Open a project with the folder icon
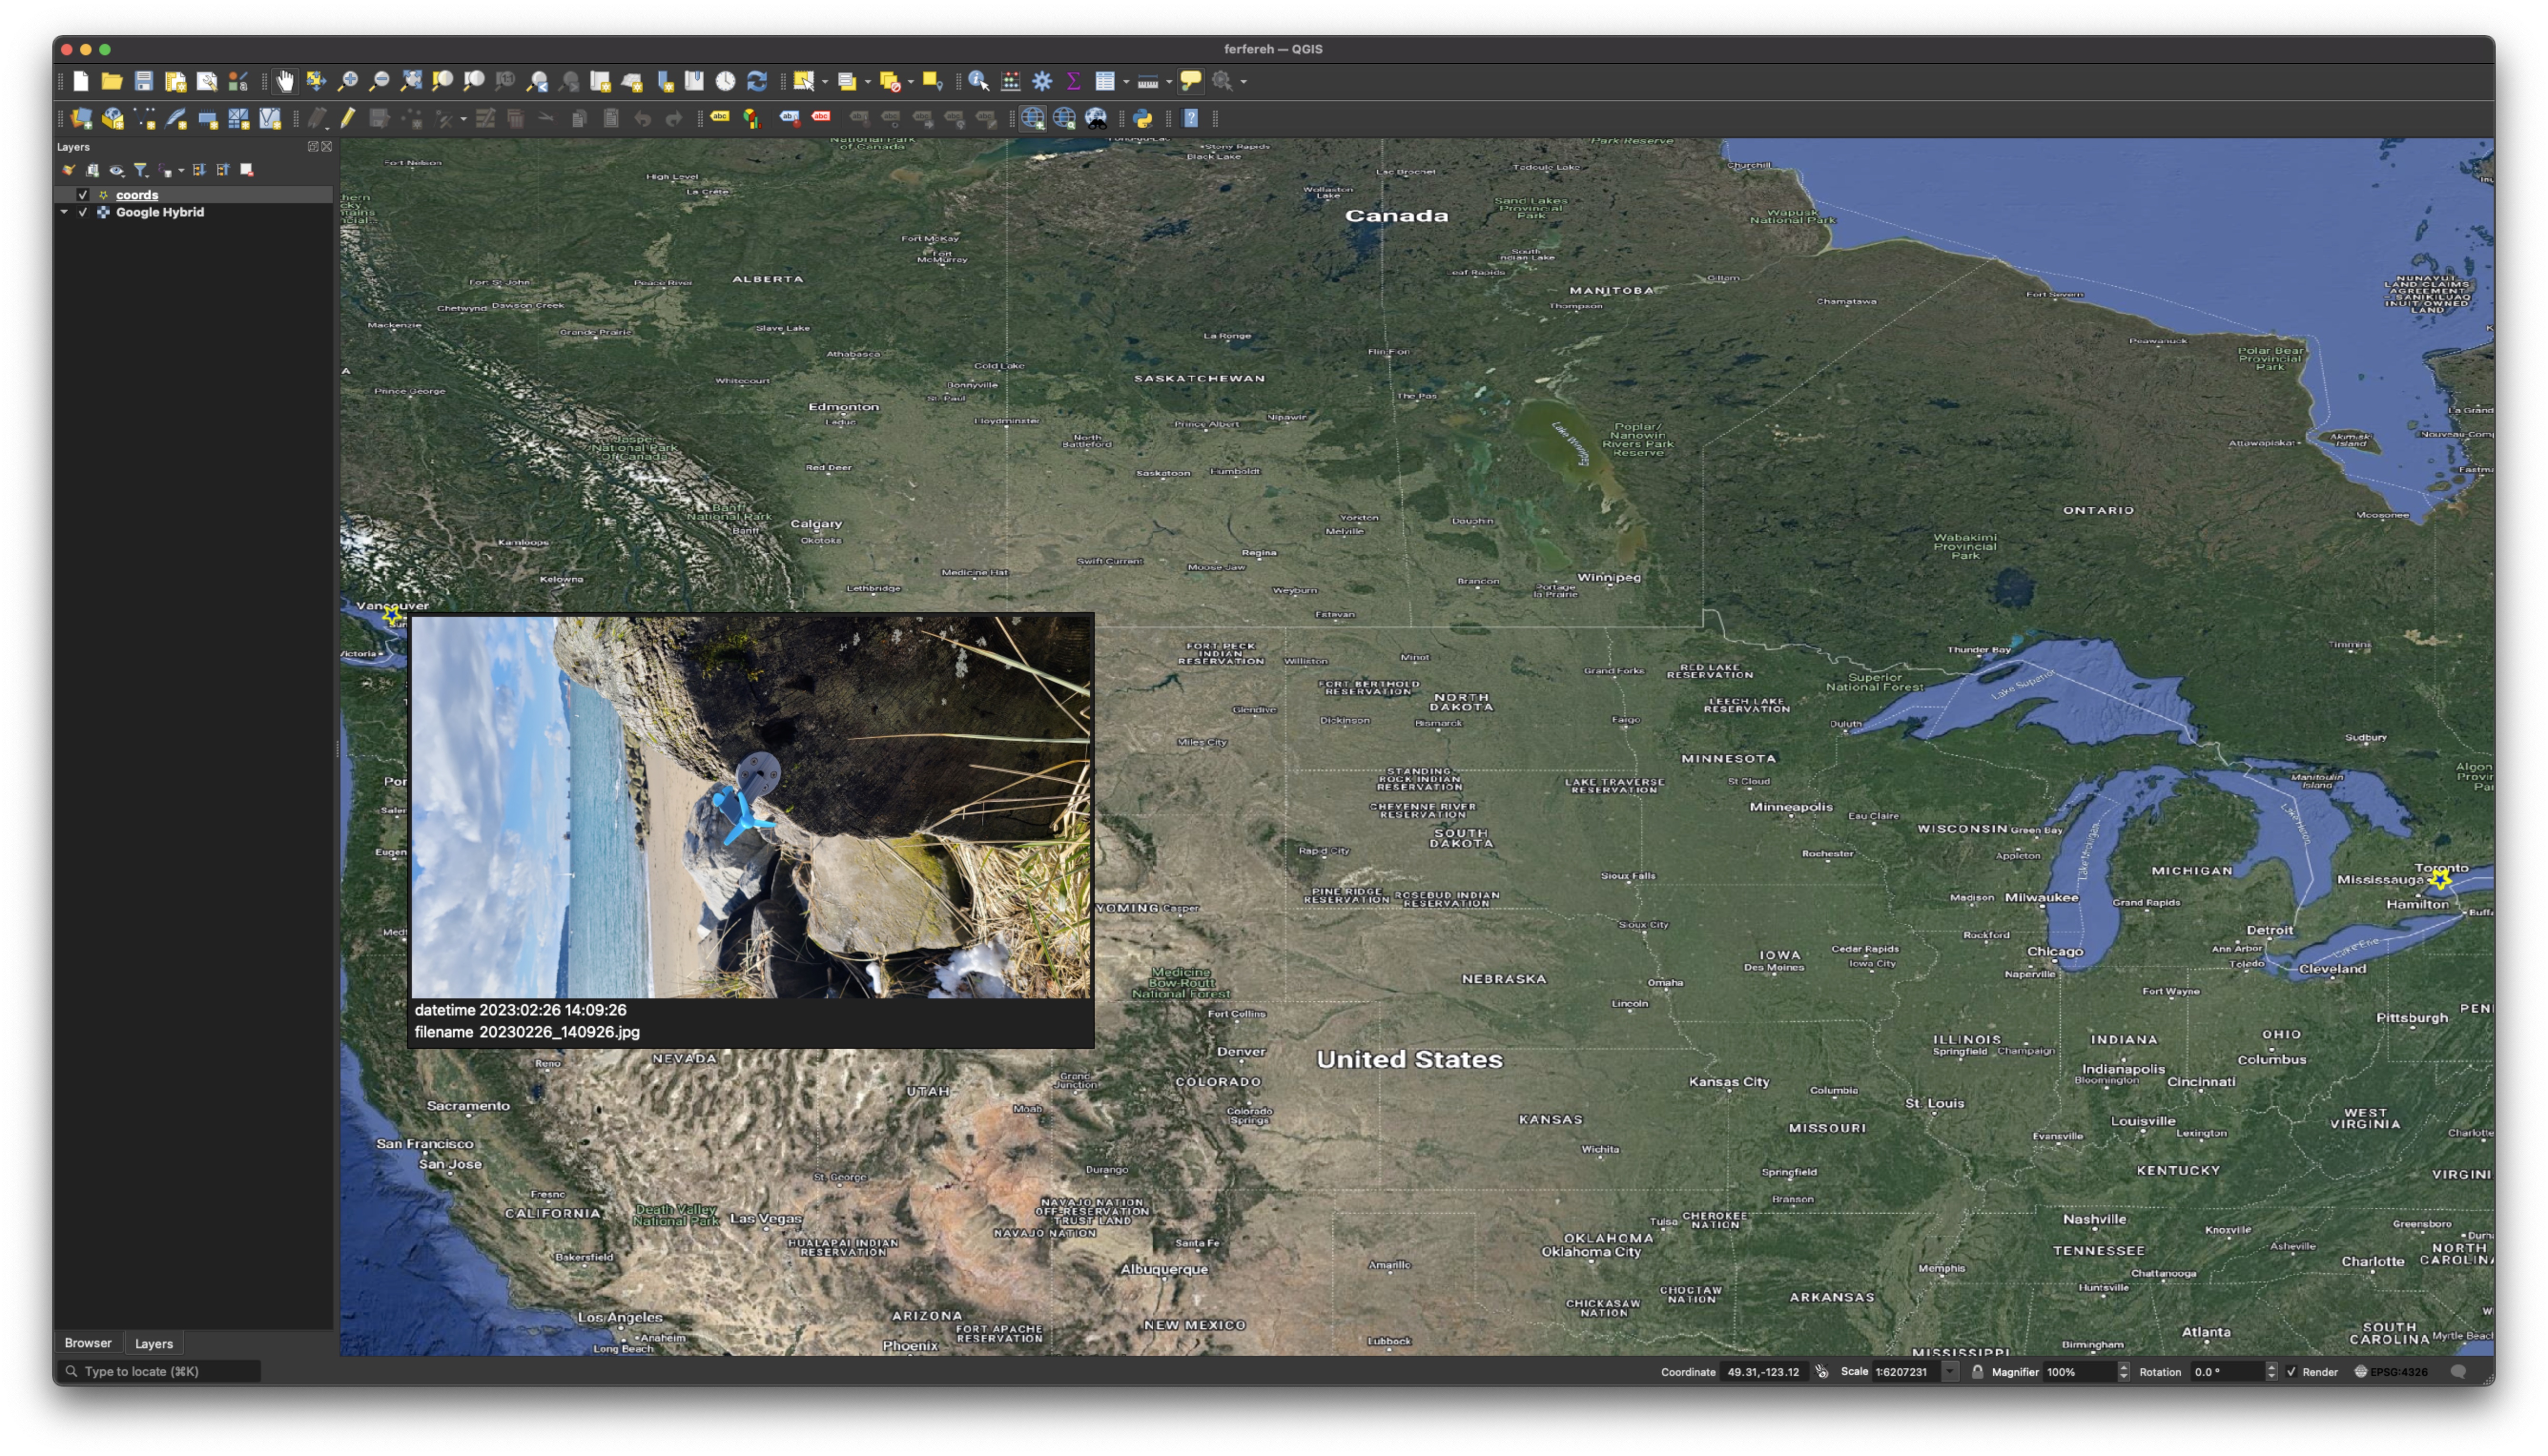The image size is (2548, 1456). (x=112, y=82)
